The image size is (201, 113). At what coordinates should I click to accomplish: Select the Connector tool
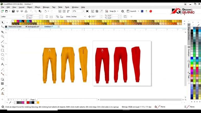(x=3, y=74)
